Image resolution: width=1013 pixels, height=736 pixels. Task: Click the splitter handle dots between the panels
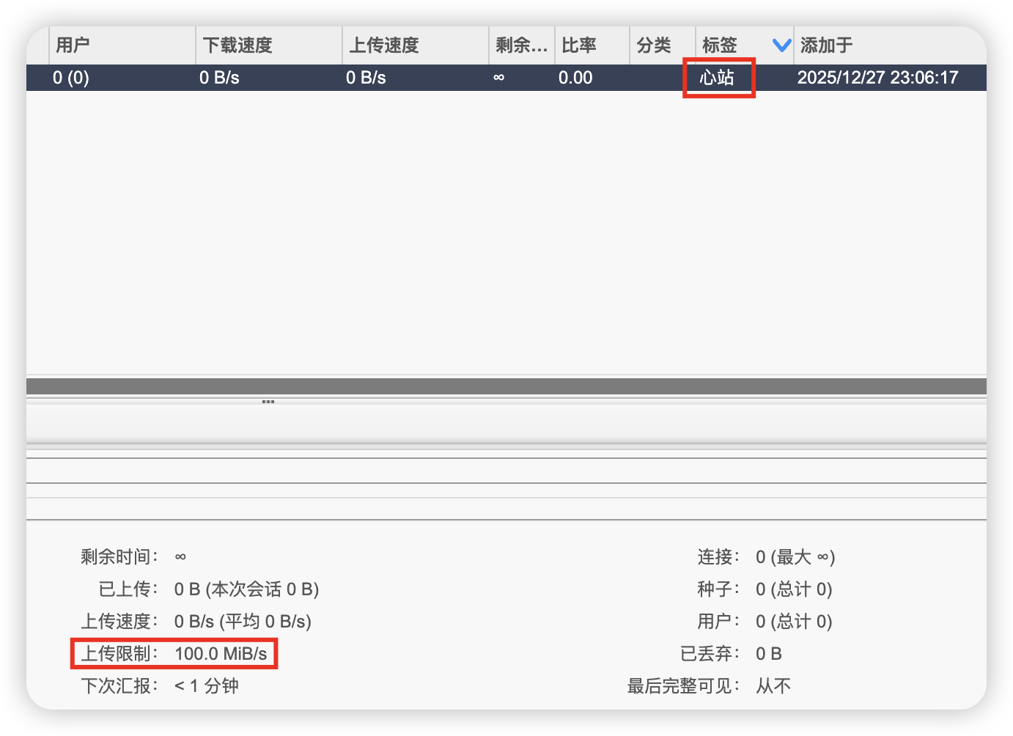pyautogui.click(x=268, y=402)
